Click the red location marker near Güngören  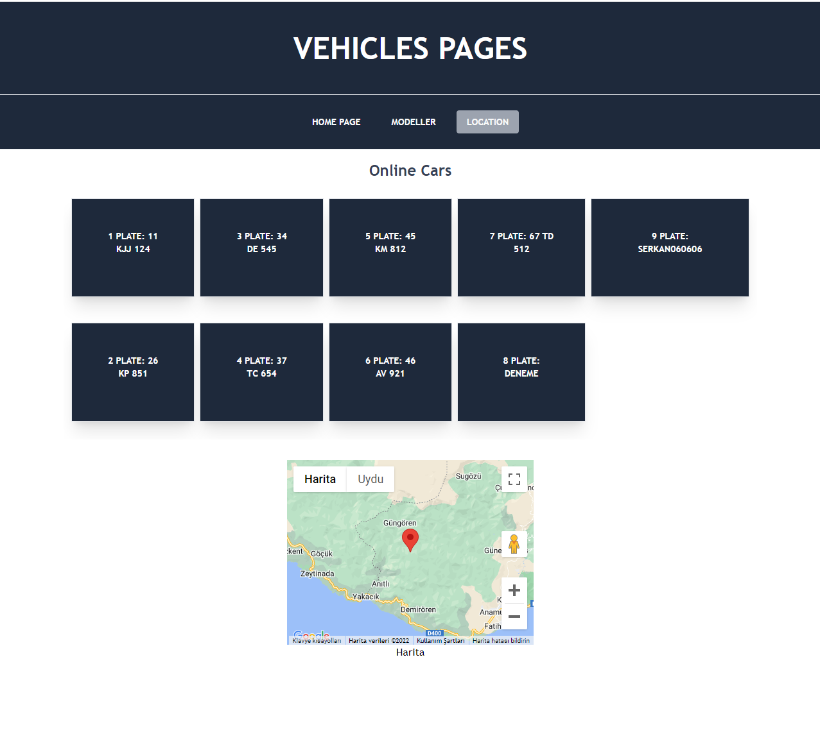[x=410, y=539]
